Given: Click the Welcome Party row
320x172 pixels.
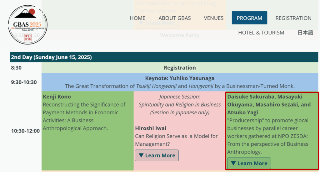Looking at the screenshot, I should (180, 35).
